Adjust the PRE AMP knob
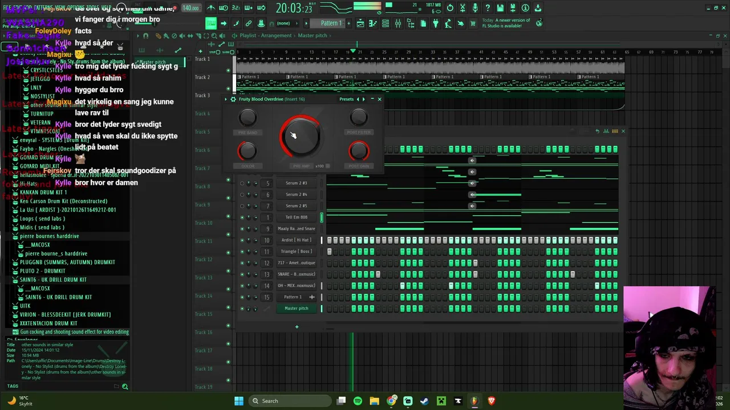The image size is (730, 410). point(300,137)
